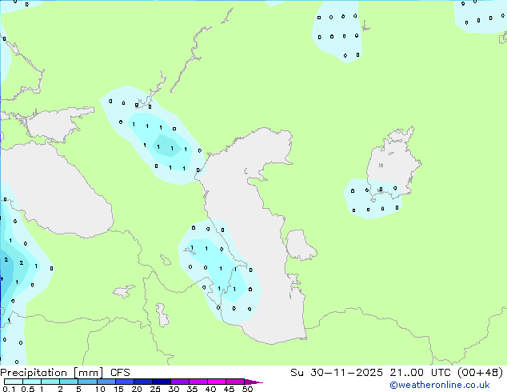Click the "21..00 UTC" time text
The image size is (507, 392).
click(x=421, y=373)
